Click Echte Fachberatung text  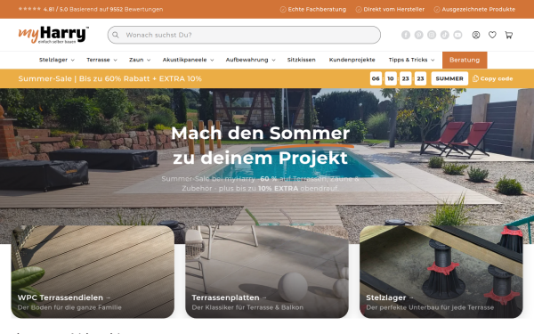click(317, 10)
